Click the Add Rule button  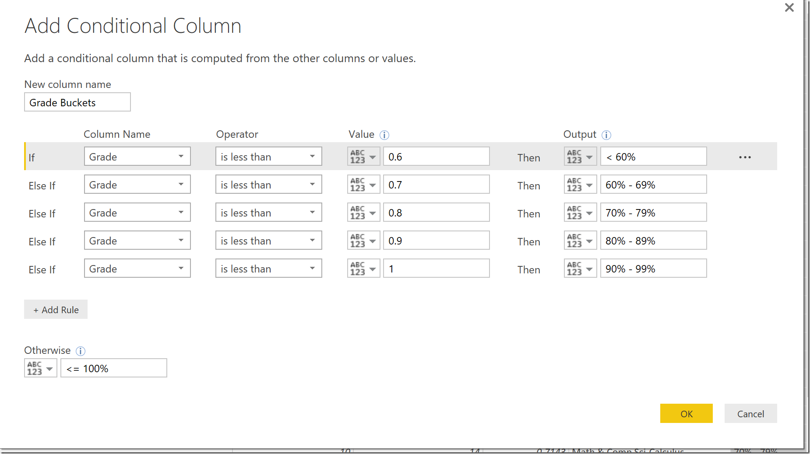pyautogui.click(x=56, y=310)
